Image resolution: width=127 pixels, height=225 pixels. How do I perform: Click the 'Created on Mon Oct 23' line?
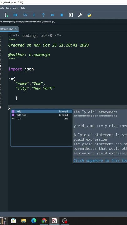pos(49,45)
